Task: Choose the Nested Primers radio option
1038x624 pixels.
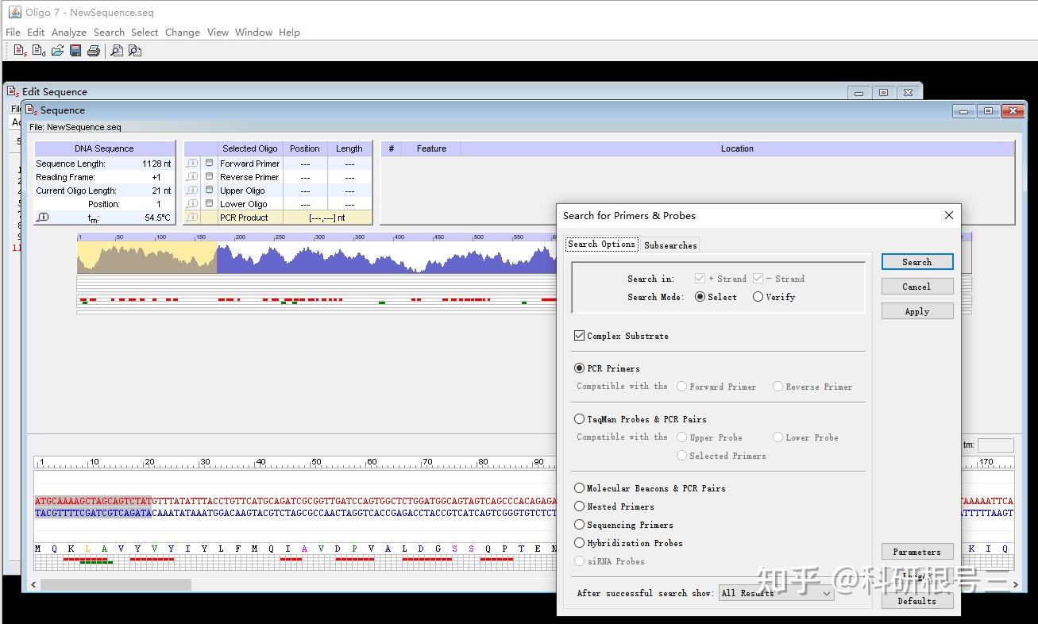Action: point(579,507)
